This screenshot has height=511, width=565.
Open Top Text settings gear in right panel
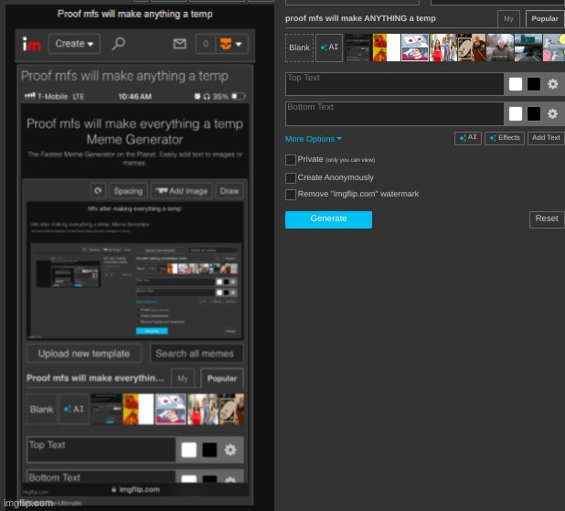[x=552, y=84]
